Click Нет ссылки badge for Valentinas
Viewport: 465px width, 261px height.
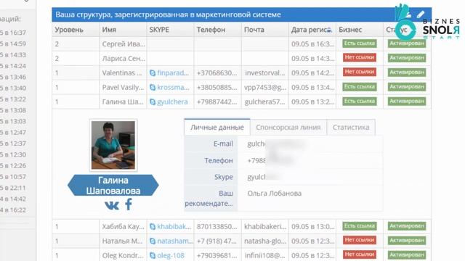pos(360,72)
